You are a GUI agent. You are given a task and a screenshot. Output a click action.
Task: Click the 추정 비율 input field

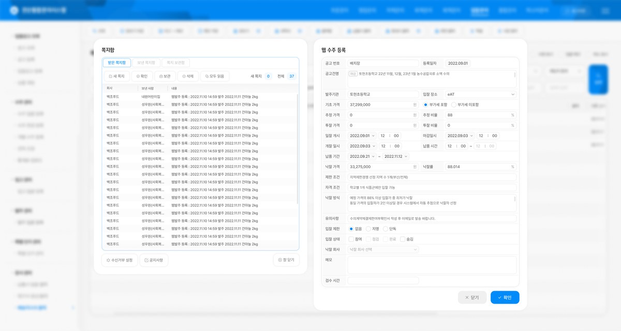481,115
